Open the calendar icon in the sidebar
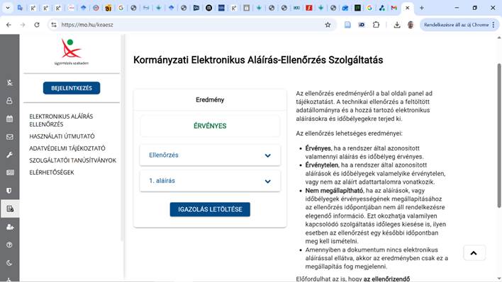The image size is (502, 282). [x=10, y=119]
